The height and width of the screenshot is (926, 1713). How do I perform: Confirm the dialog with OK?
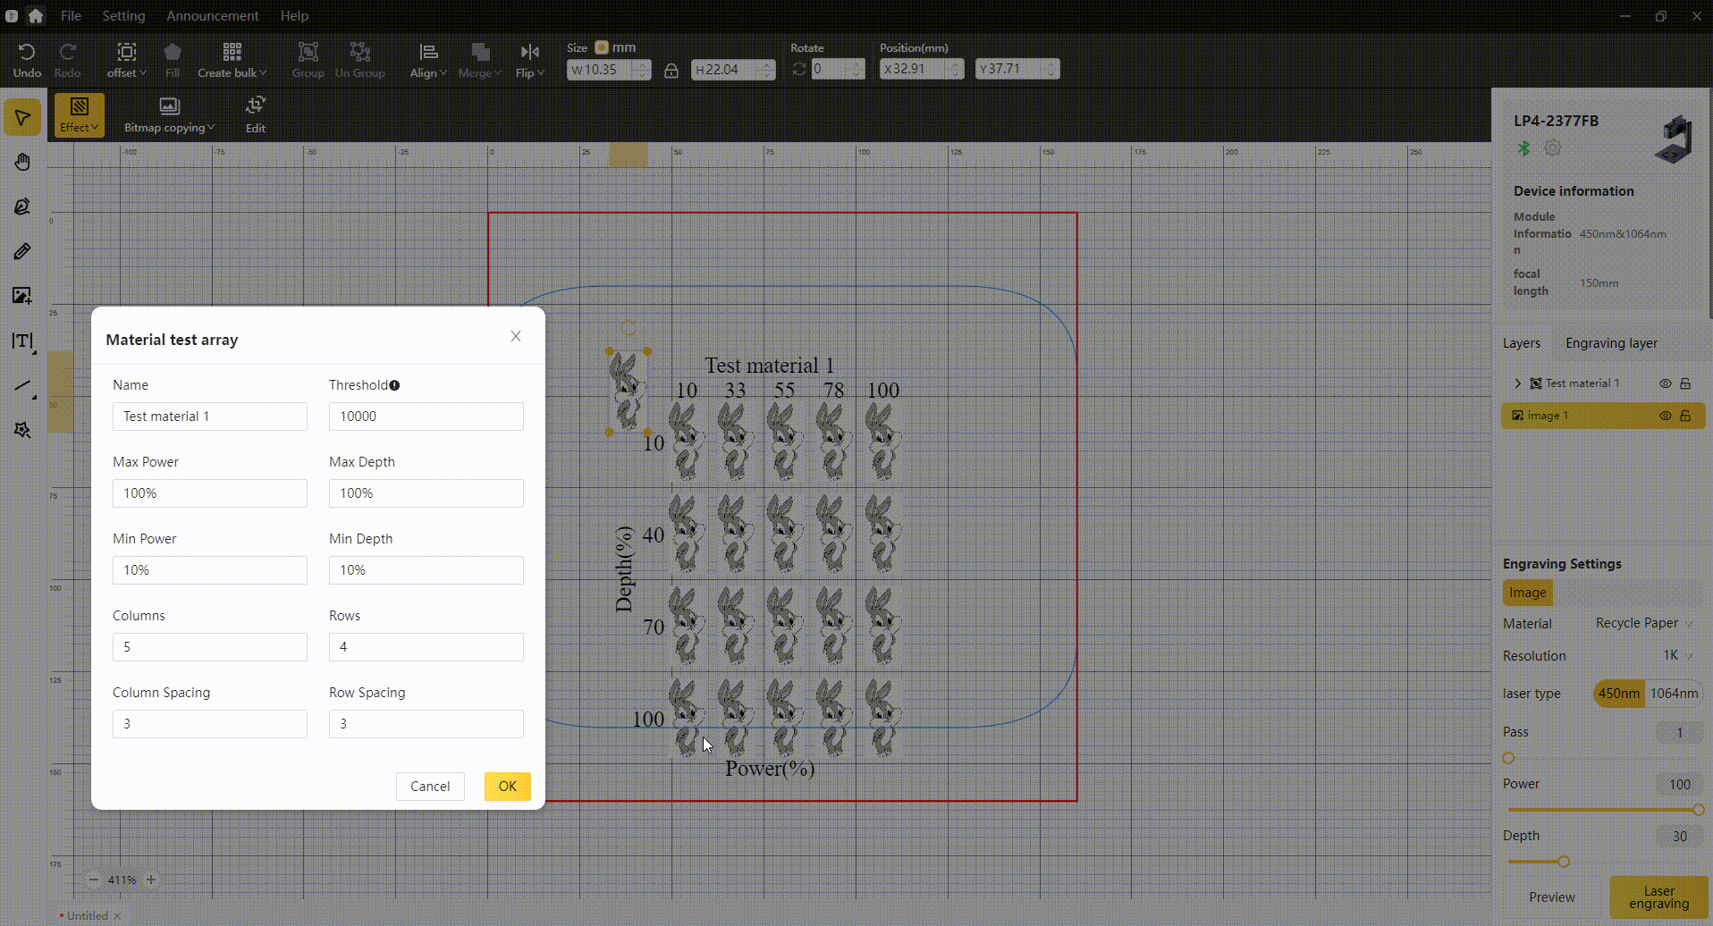[x=507, y=787]
